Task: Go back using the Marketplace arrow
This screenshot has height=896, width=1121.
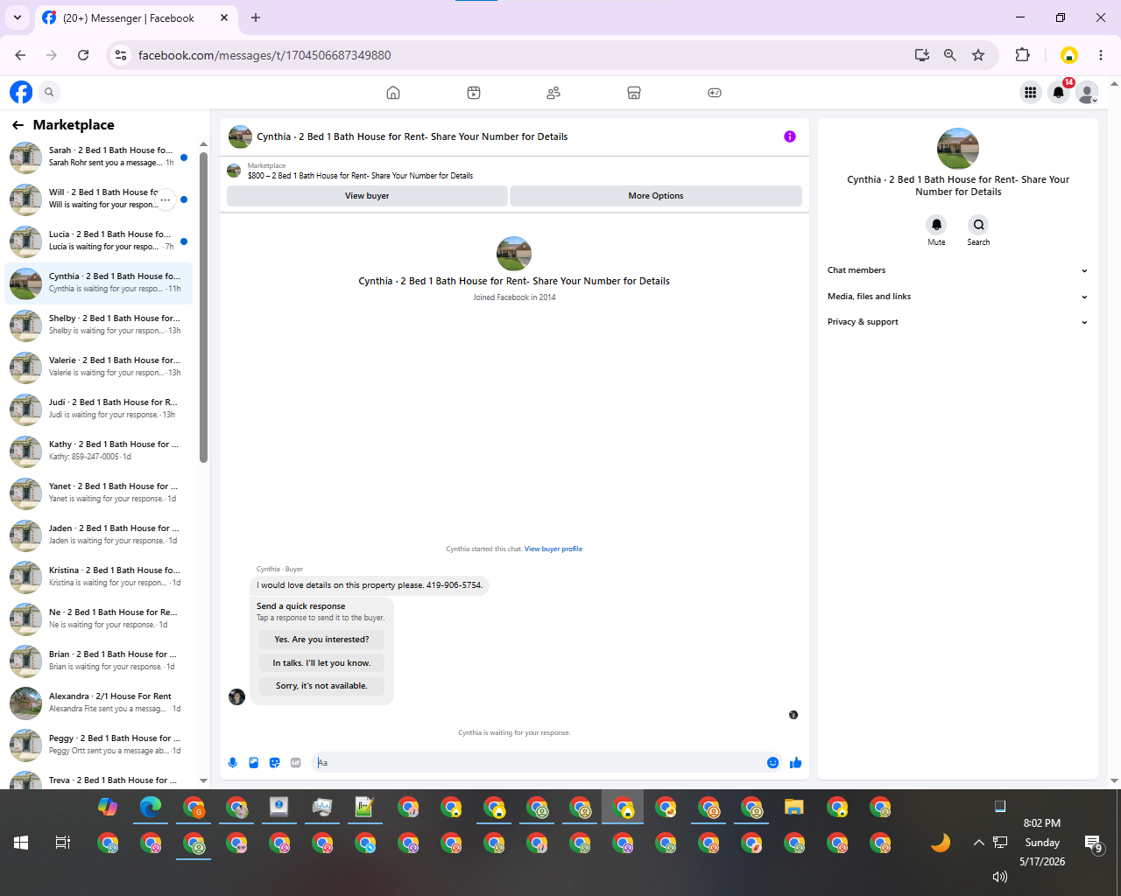Action: click(x=18, y=125)
